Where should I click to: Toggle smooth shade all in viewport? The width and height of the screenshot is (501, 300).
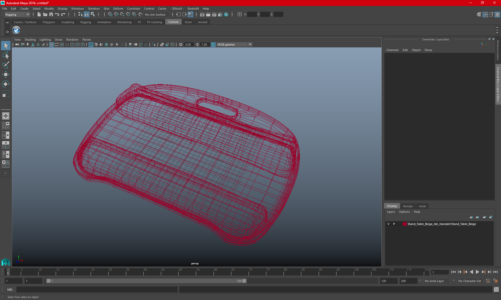tap(96, 45)
